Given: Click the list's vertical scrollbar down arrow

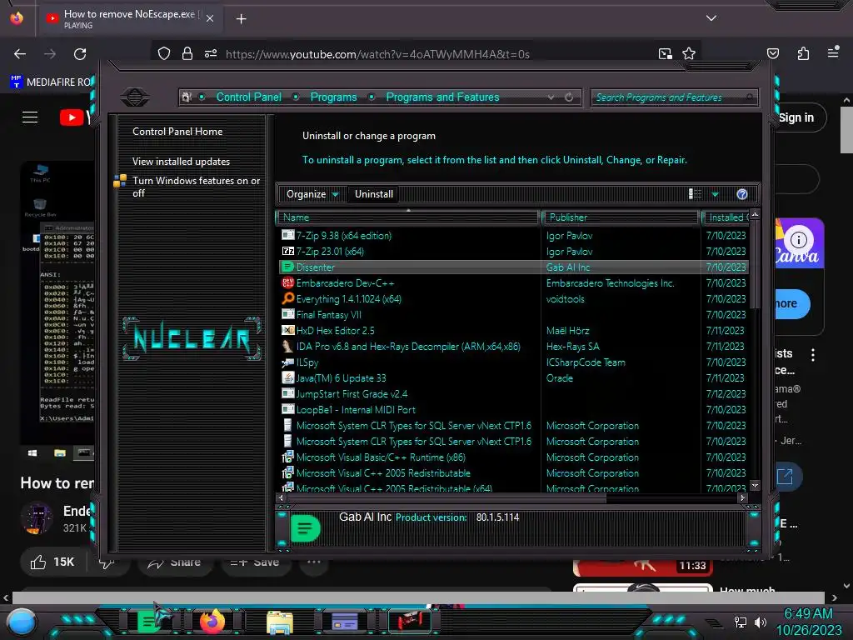Looking at the screenshot, I should click(755, 485).
